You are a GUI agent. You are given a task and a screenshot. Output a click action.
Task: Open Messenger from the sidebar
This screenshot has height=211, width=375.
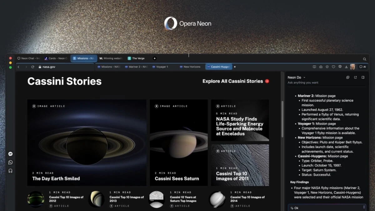10,154
